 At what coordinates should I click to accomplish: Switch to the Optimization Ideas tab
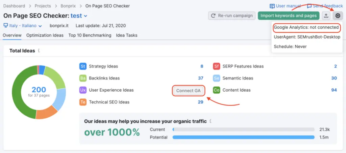point(45,35)
